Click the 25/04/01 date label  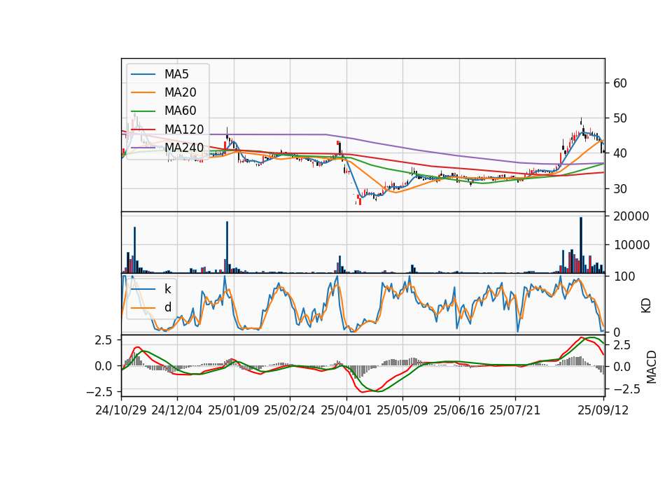346,410
